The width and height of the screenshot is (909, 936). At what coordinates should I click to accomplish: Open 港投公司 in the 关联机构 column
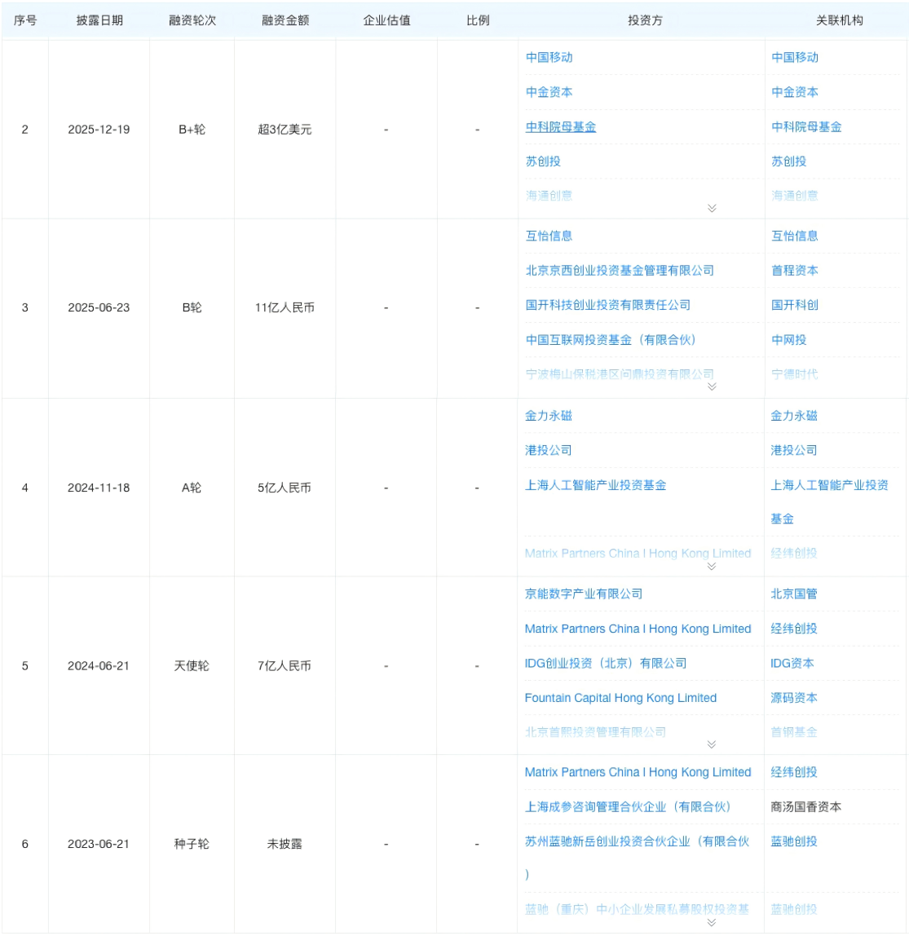tap(794, 450)
